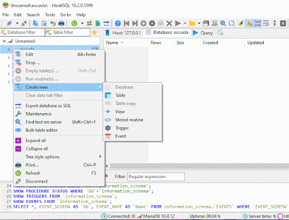Choose Export database as SQL
Screen dimensions: 289x220
(x=58, y=106)
